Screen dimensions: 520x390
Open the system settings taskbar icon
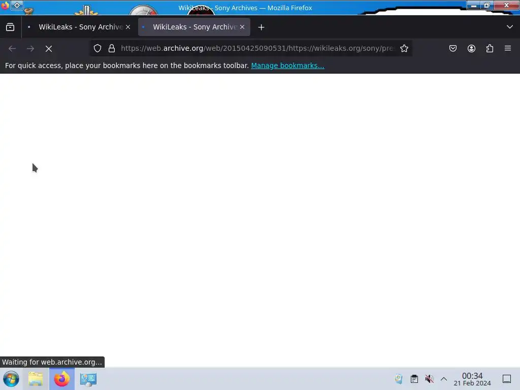[x=88, y=379]
